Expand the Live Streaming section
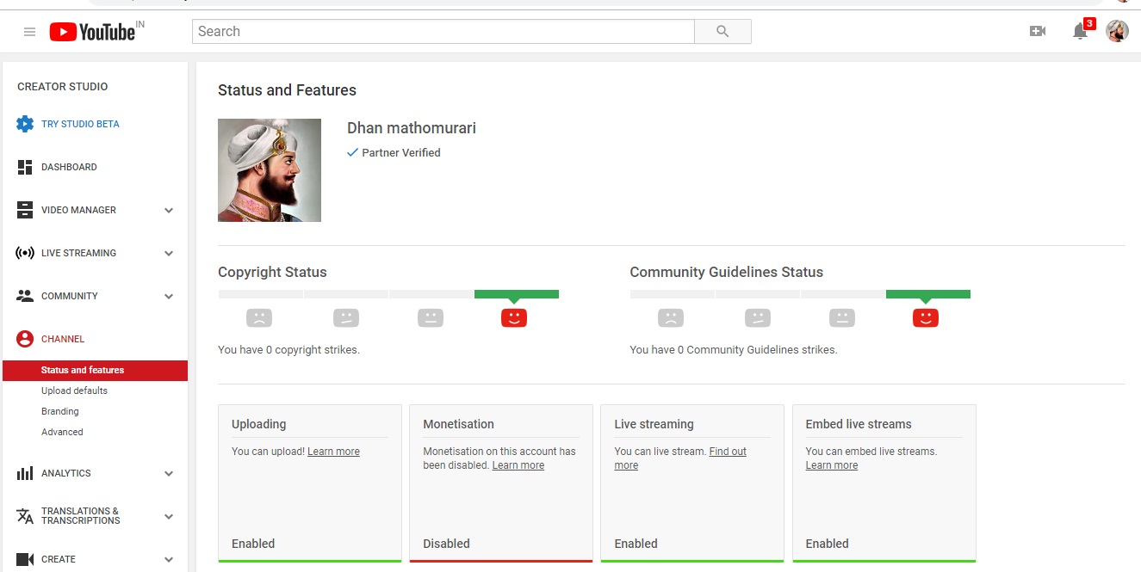 coord(169,254)
